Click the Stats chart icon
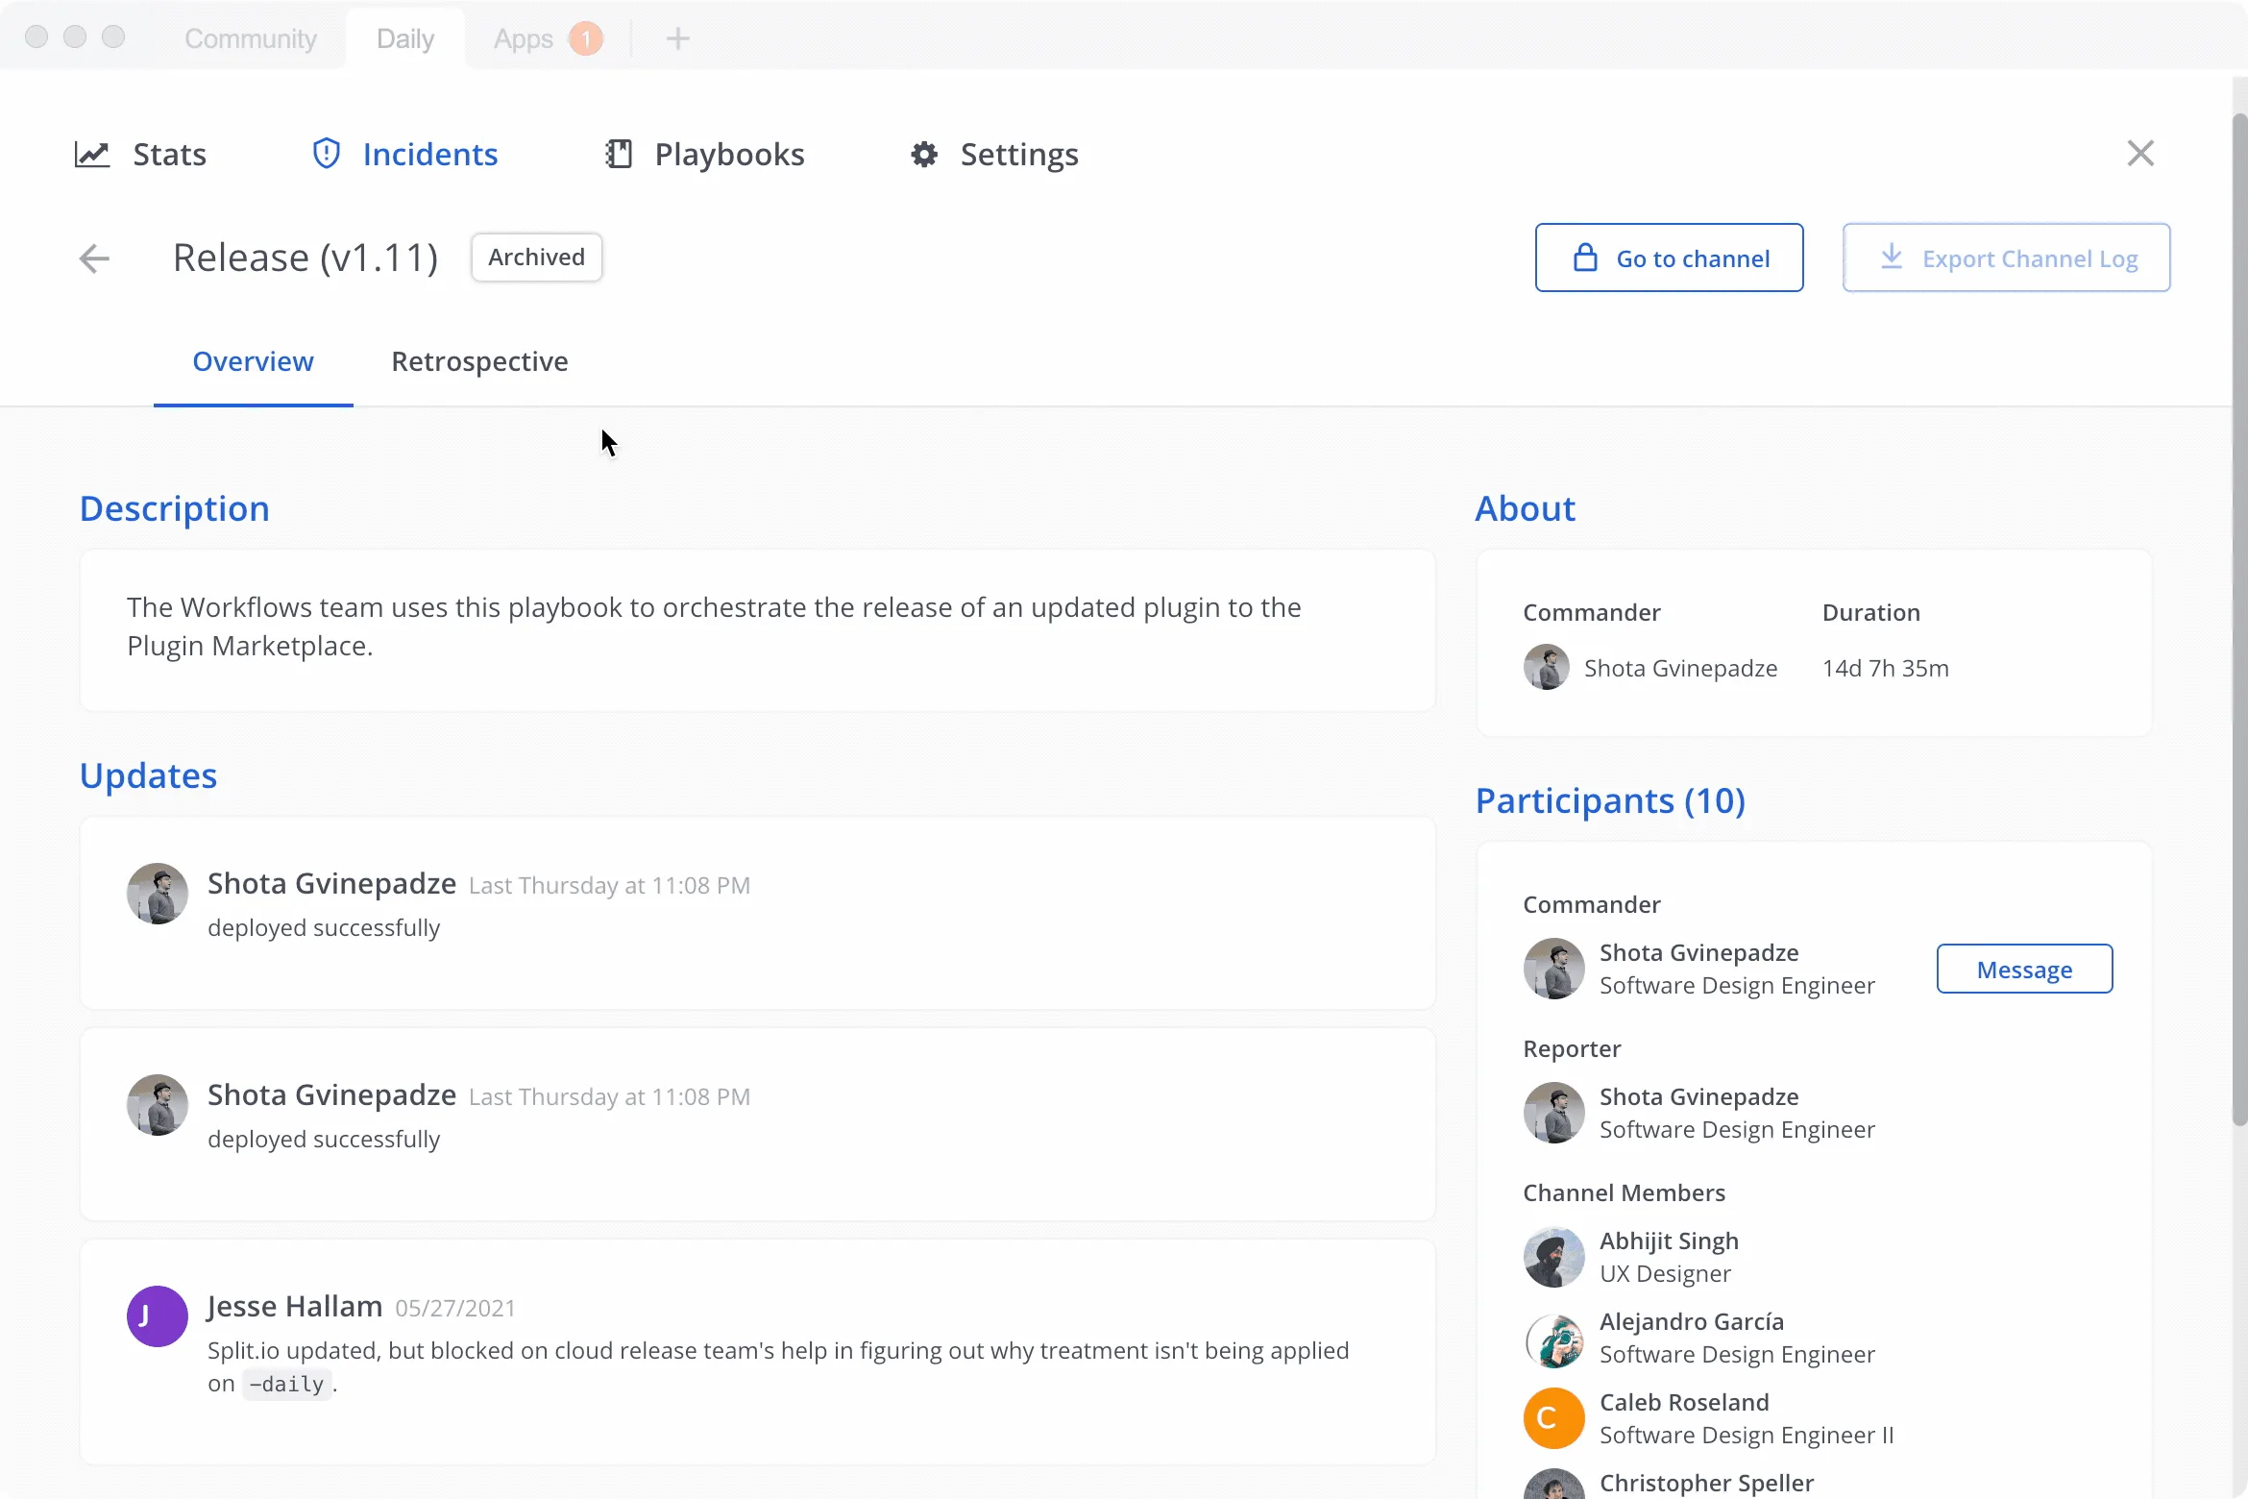The height and width of the screenshot is (1499, 2248). [92, 154]
